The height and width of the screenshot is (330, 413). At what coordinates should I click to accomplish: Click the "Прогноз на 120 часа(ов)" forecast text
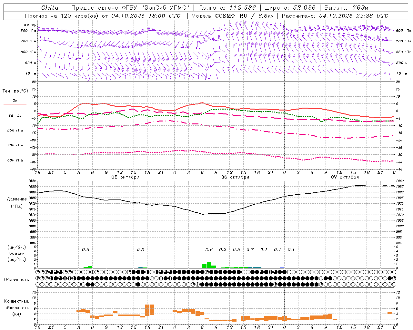[x=62, y=16]
